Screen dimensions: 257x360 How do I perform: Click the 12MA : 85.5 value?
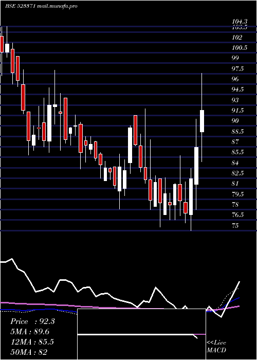click(32, 342)
